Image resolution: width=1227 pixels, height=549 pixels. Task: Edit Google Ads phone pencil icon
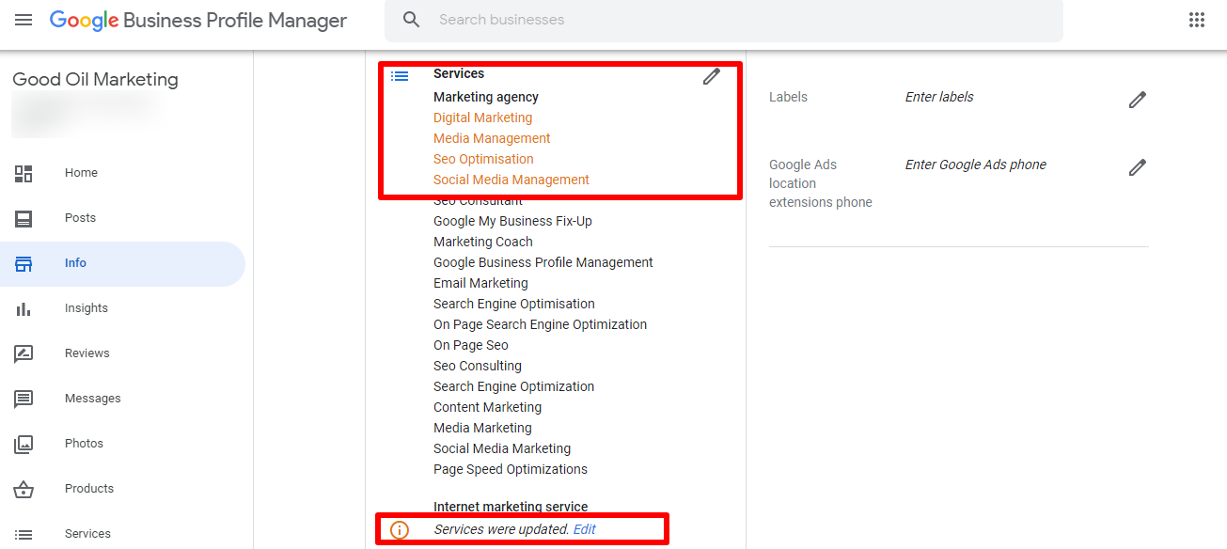tap(1138, 167)
